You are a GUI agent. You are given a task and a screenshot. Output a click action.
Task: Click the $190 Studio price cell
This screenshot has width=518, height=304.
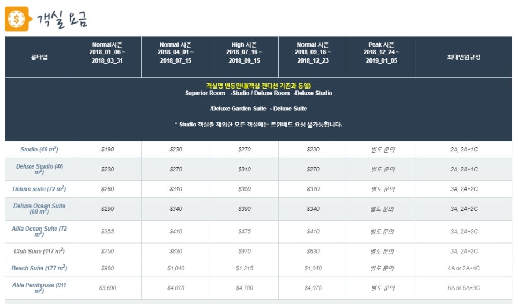coord(107,149)
